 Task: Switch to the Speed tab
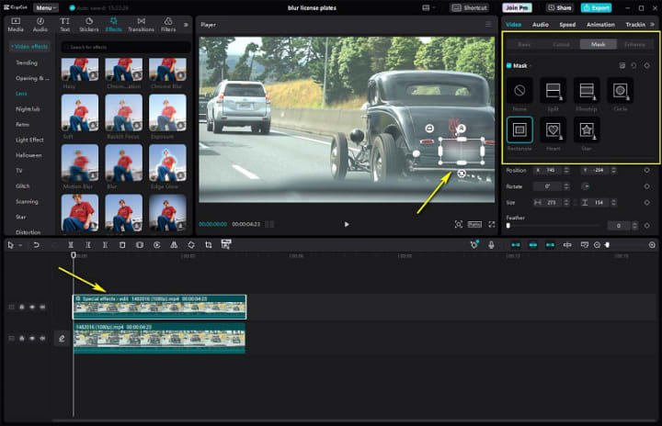click(x=567, y=25)
